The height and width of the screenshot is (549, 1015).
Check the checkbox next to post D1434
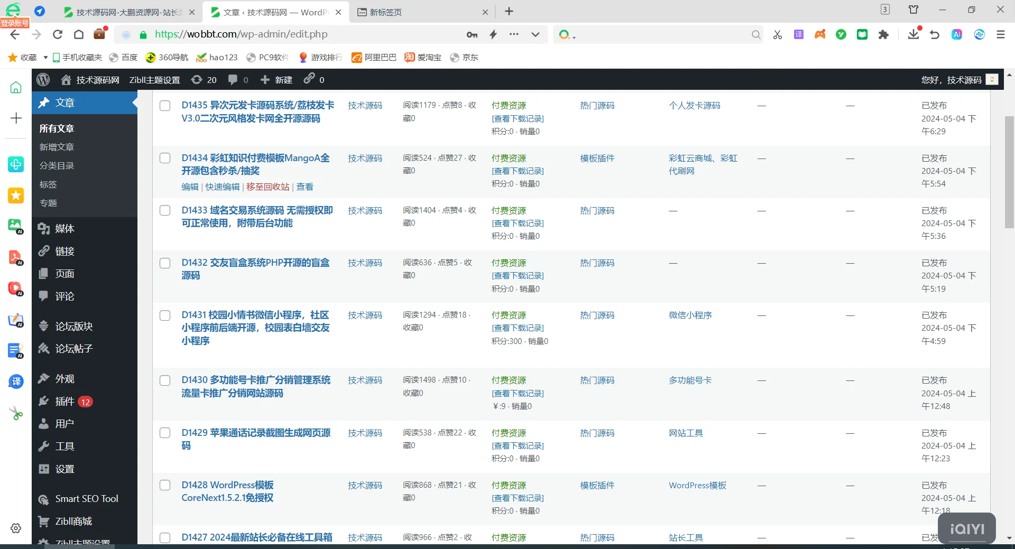click(x=164, y=158)
